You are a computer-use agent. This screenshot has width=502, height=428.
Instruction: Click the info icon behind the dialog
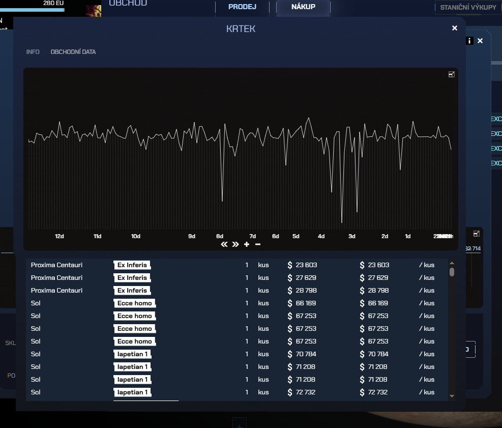[469, 41]
